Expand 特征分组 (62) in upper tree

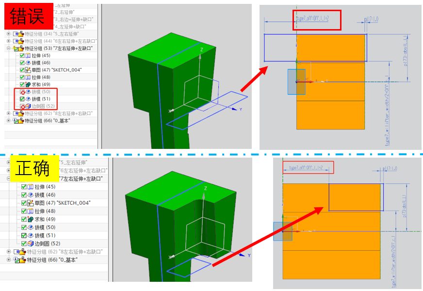click(x=8, y=113)
